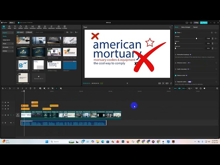Viewport: 220px width, 165px height.
Task: Enable Normalize loudness checkbox
Action: click(176, 55)
